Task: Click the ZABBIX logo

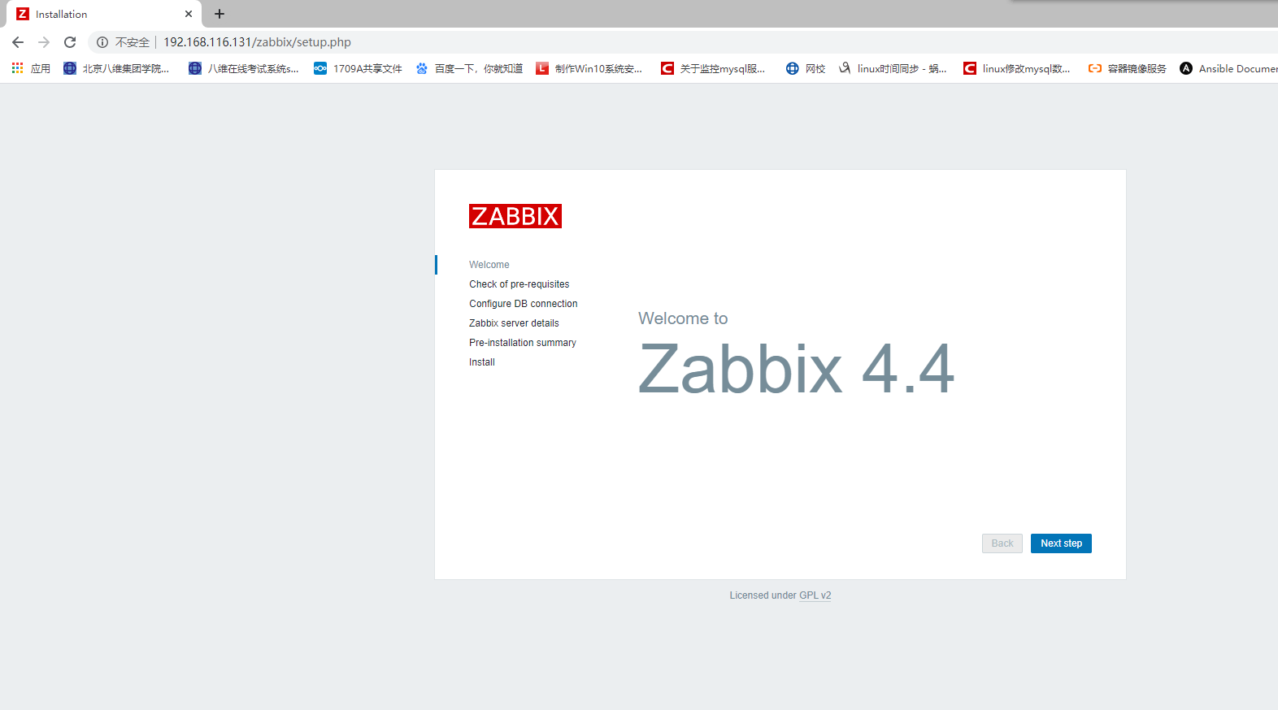Action: (515, 216)
